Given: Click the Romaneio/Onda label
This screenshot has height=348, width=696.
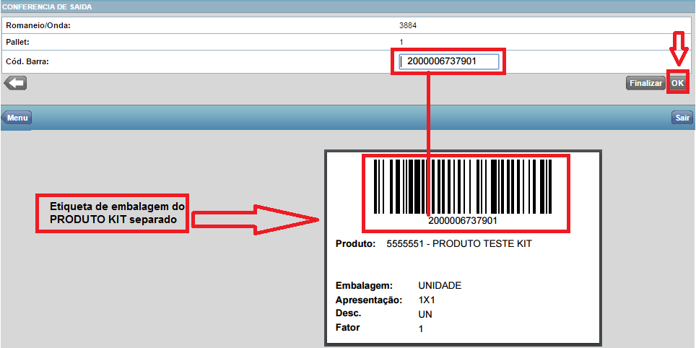Looking at the screenshot, I should [38, 25].
